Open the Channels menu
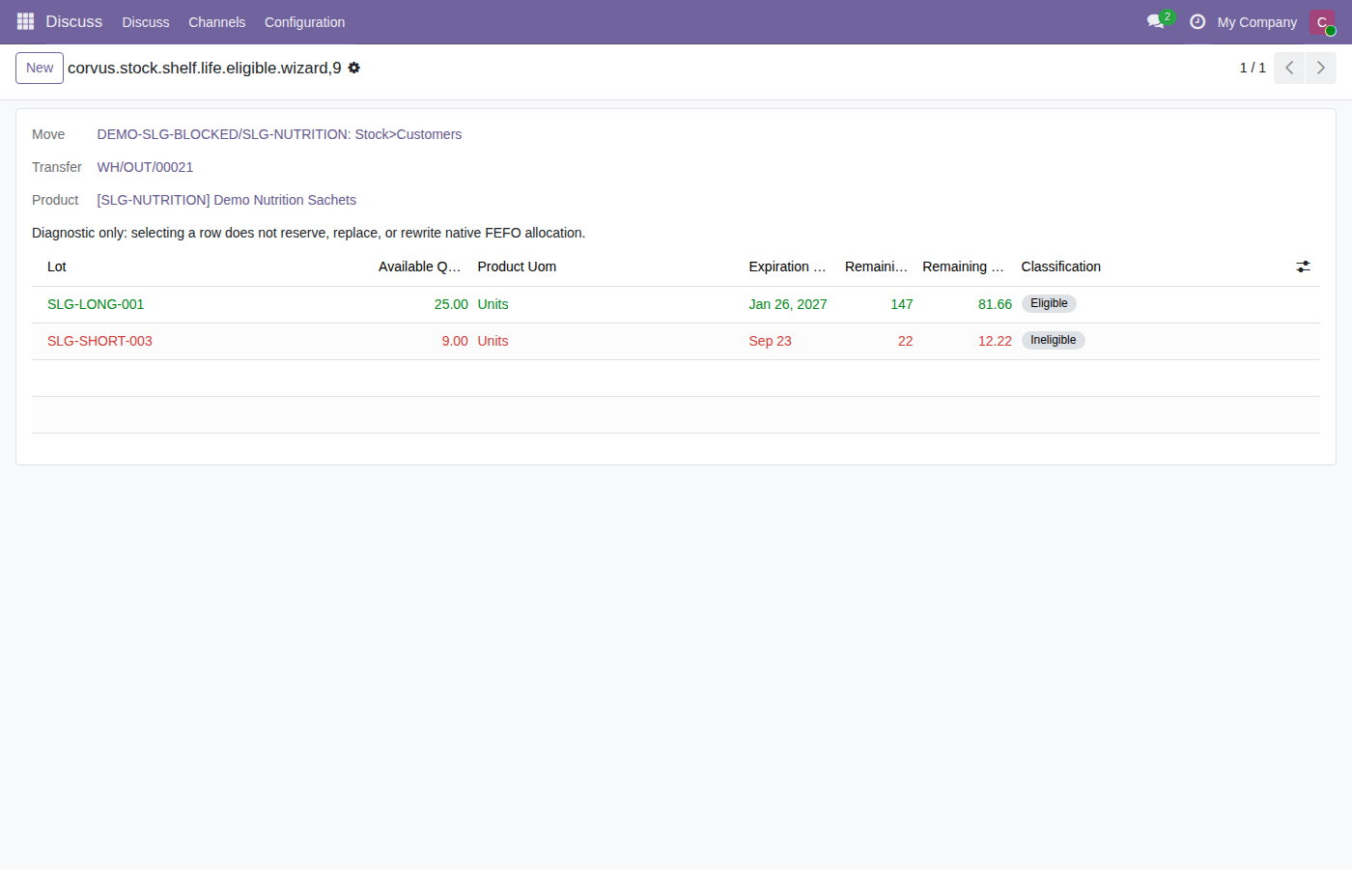Image resolution: width=1352 pixels, height=869 pixels. (x=216, y=22)
